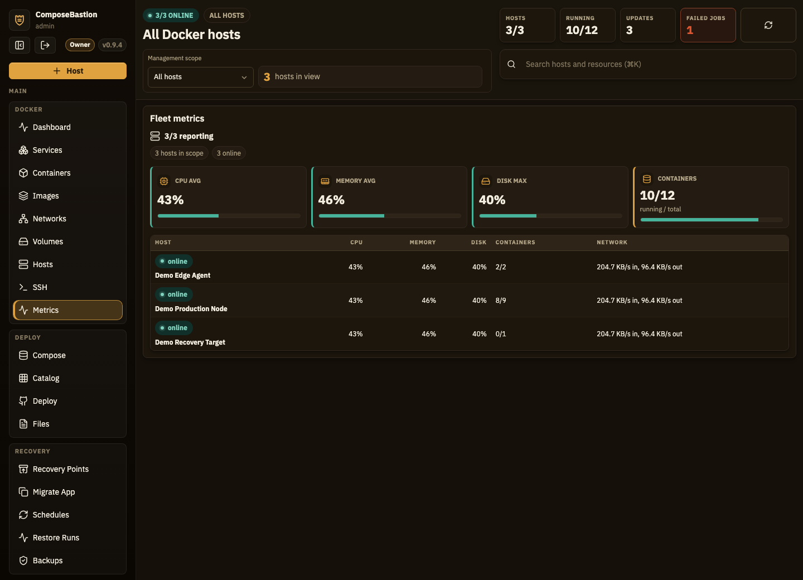Click the Volumes drive icon
Screen dimensions: 803x580
[x=23, y=241]
